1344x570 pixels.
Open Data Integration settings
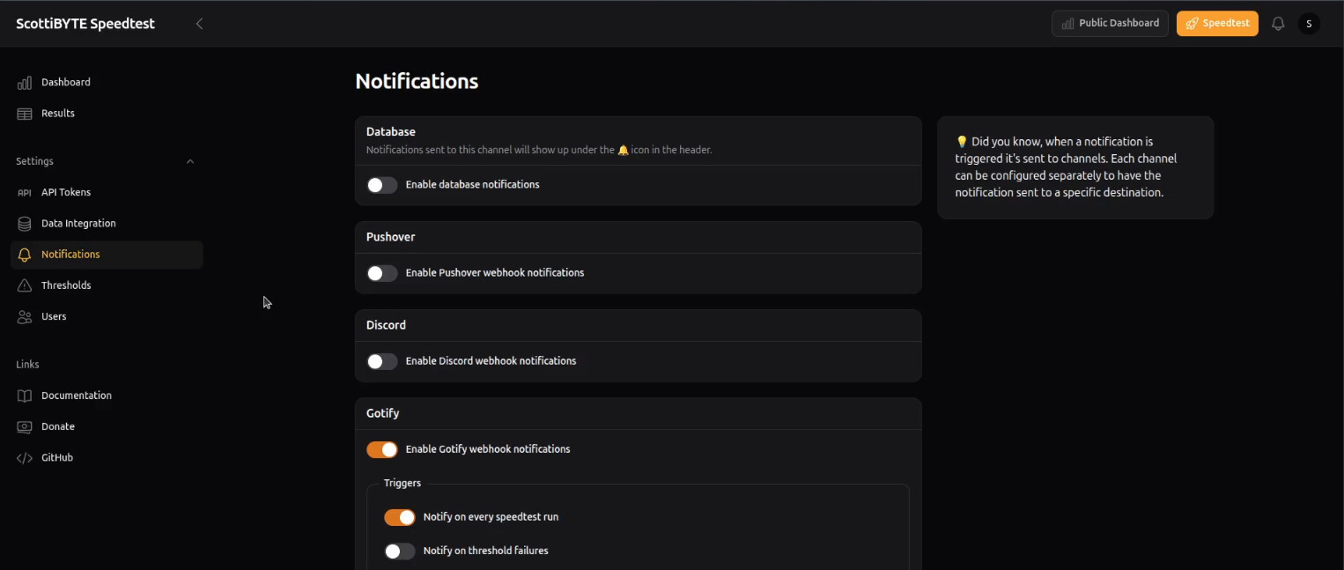tap(107, 224)
